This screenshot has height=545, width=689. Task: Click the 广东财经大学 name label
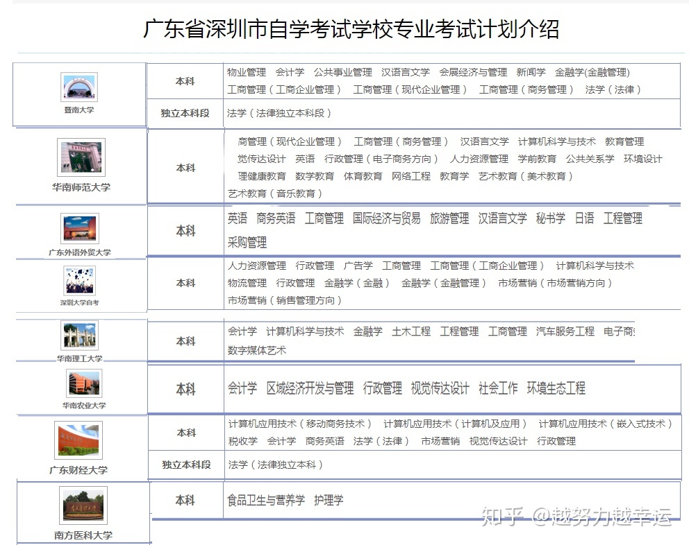[78, 470]
